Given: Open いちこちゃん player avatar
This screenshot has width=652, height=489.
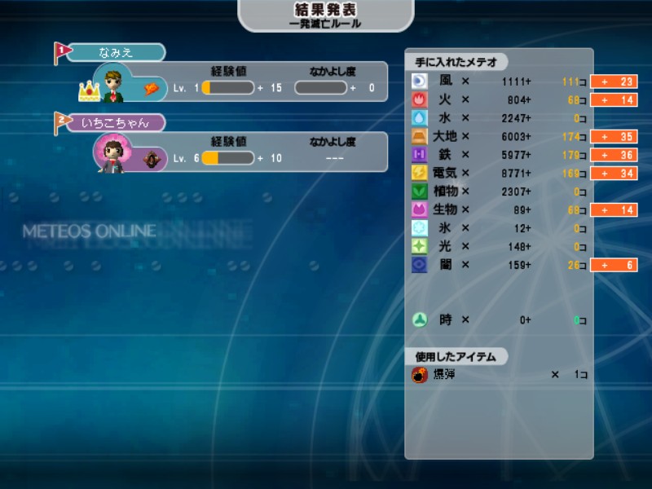Looking at the screenshot, I should coord(113,153).
